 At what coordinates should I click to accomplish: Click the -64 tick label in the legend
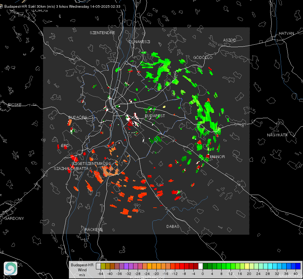click(x=101, y=274)
